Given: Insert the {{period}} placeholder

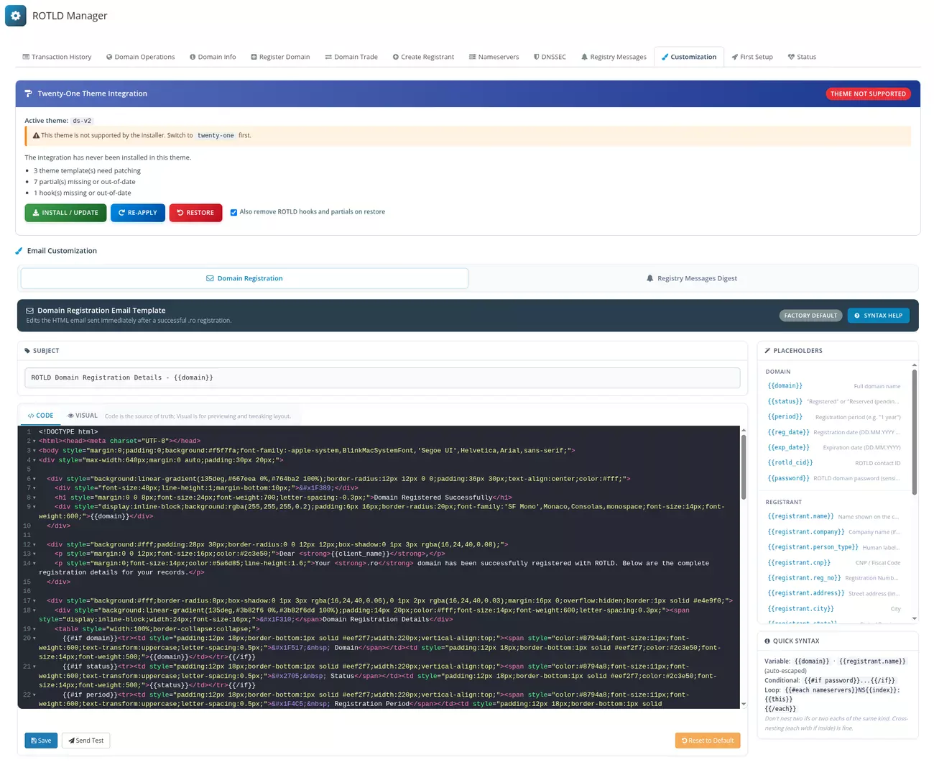Looking at the screenshot, I should 785,417.
